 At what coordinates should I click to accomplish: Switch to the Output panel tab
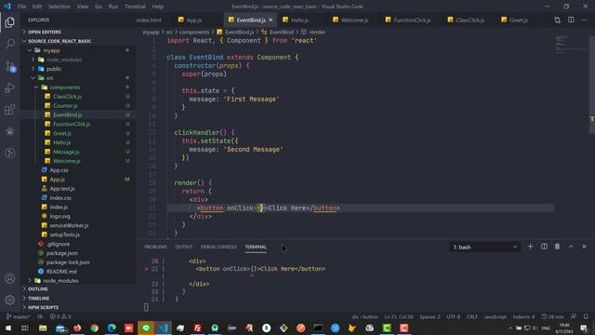tap(184, 247)
